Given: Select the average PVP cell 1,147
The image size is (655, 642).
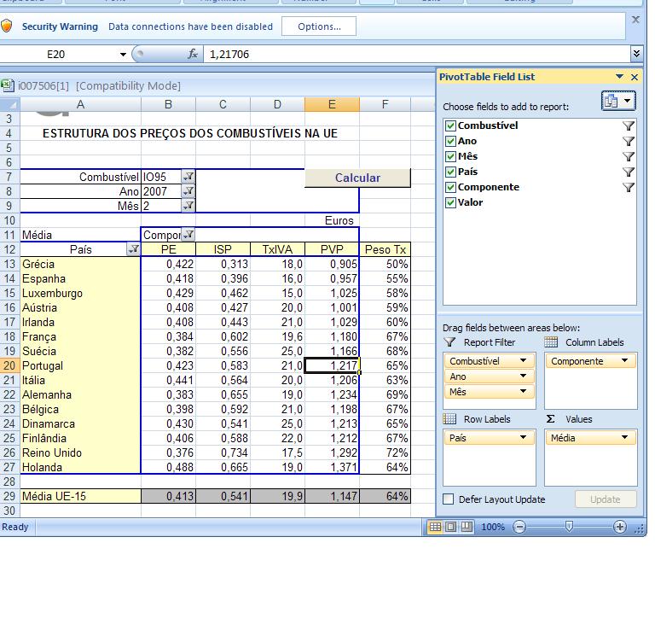Looking at the screenshot, I should (332, 496).
